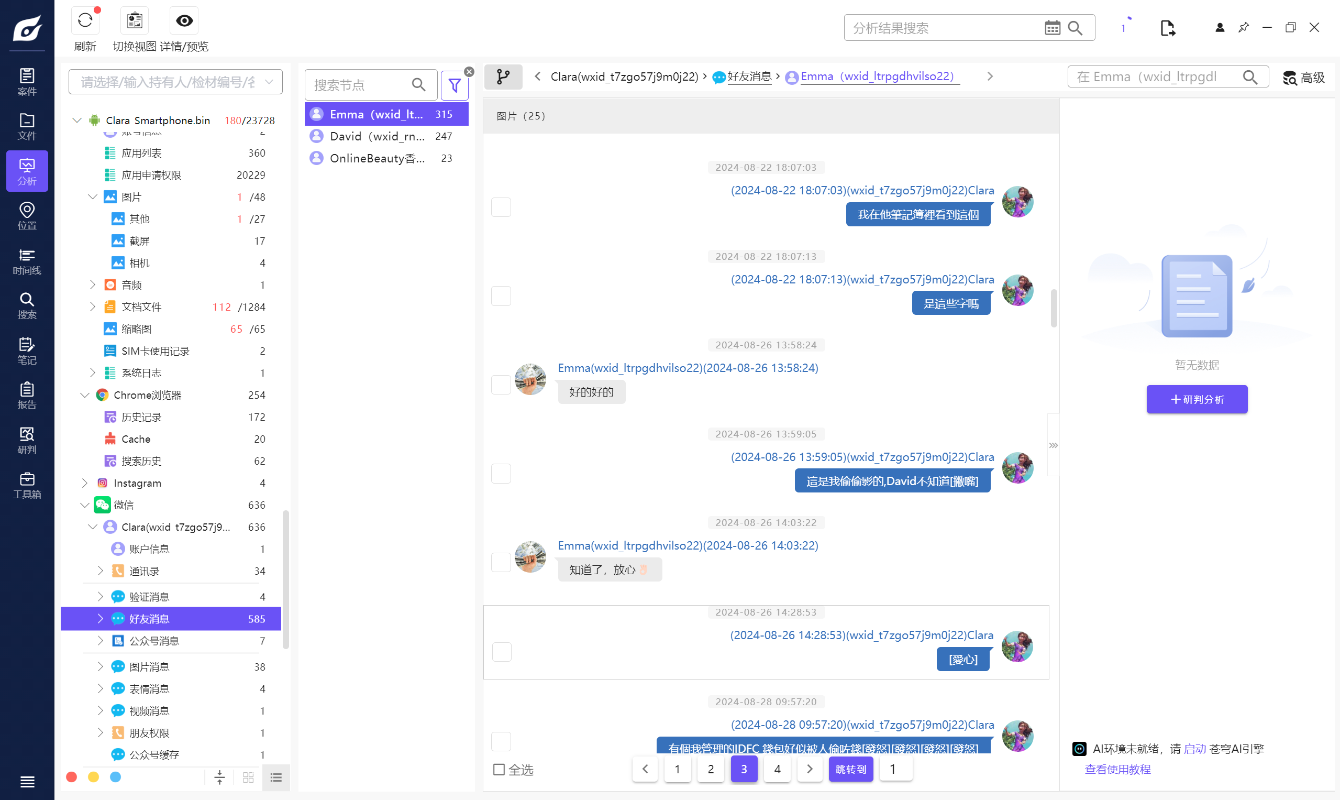
Task: Check the box beside 好的好的 message
Action: click(501, 385)
